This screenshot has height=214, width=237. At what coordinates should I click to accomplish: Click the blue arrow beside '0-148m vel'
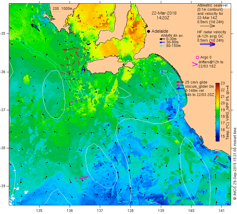point(180,89)
